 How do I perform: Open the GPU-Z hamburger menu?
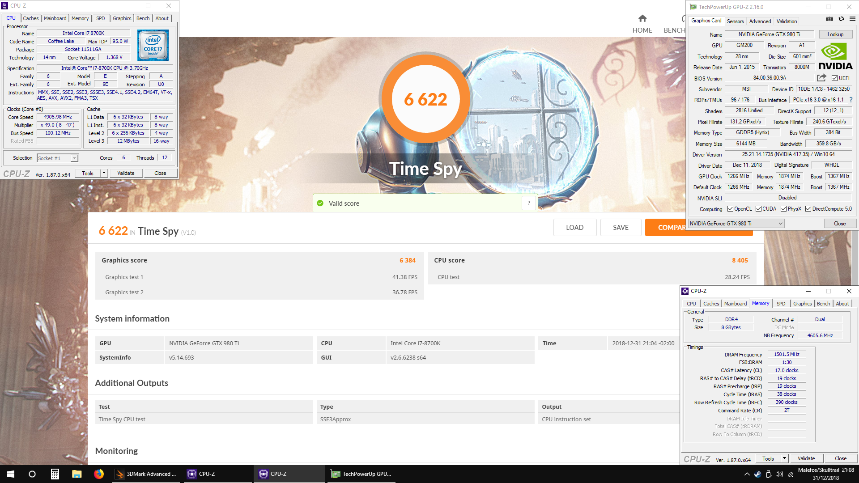(852, 19)
